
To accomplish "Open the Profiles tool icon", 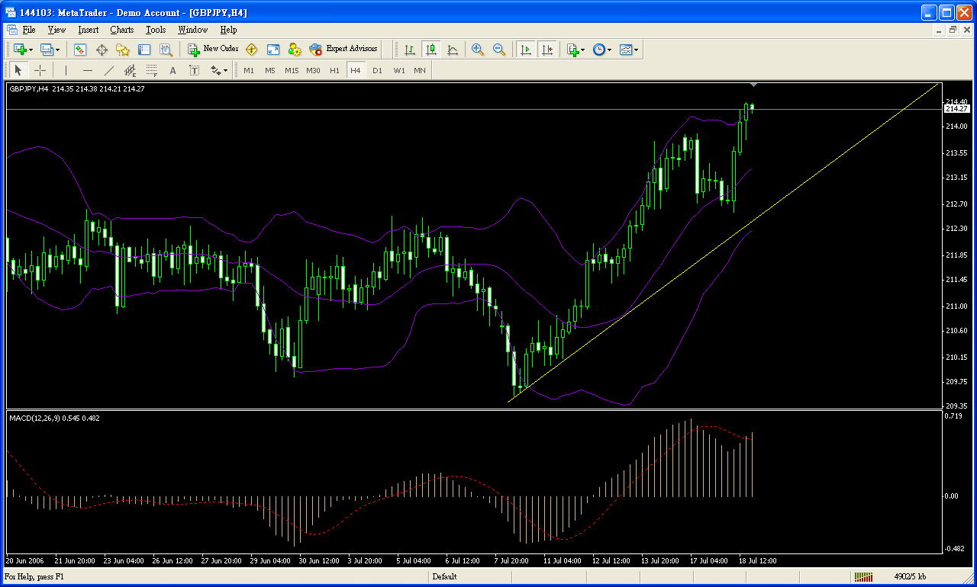I will click(47, 50).
